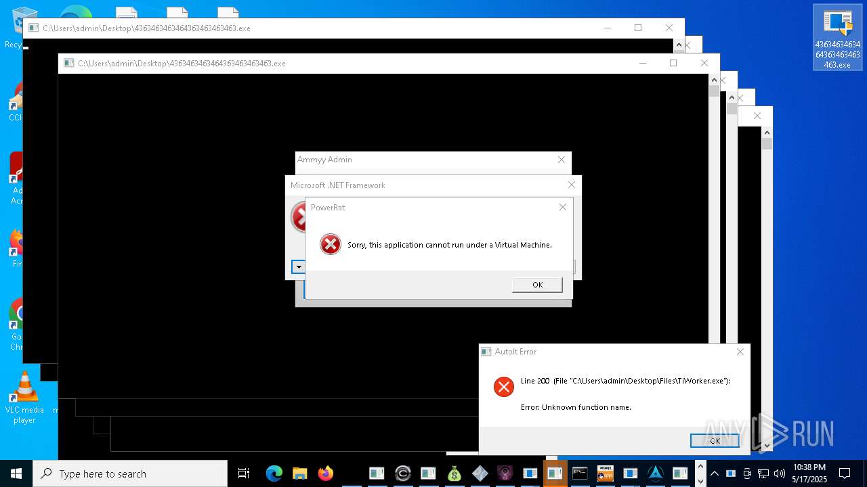Select the 'Line 200' TiWorker.exe error text

point(625,381)
